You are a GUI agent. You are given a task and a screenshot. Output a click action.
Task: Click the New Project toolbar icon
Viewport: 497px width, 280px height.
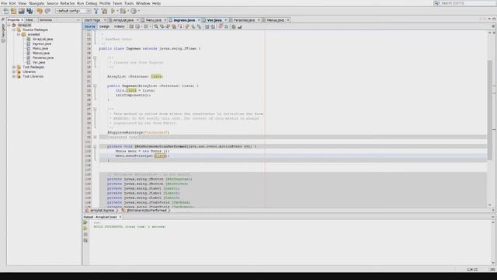14,11
